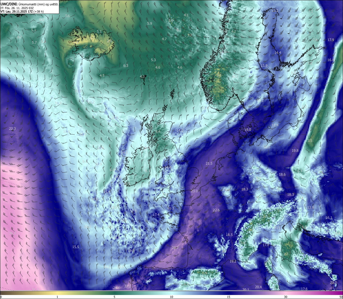Click the 13.2 value at the top

click(275, 11)
